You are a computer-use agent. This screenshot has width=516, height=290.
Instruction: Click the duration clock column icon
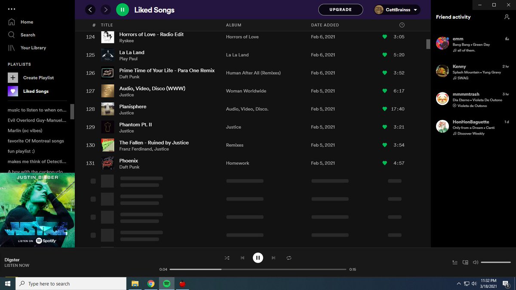pyautogui.click(x=402, y=25)
